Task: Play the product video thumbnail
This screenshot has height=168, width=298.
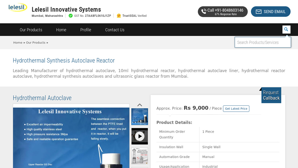Action: click(140, 136)
